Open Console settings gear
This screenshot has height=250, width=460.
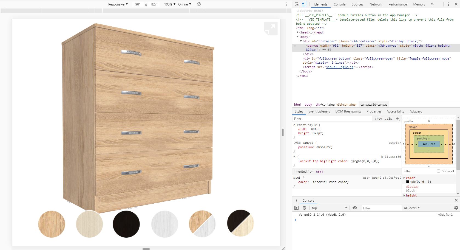tap(456, 208)
